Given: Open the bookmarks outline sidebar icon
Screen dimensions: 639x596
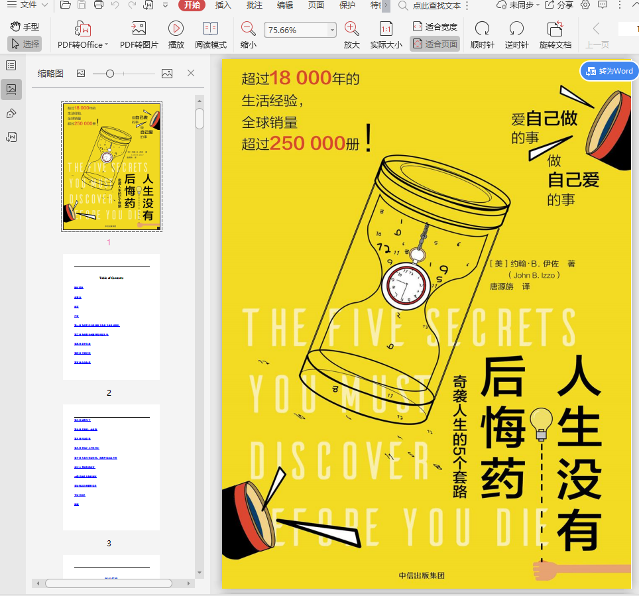Looking at the screenshot, I should [11, 65].
